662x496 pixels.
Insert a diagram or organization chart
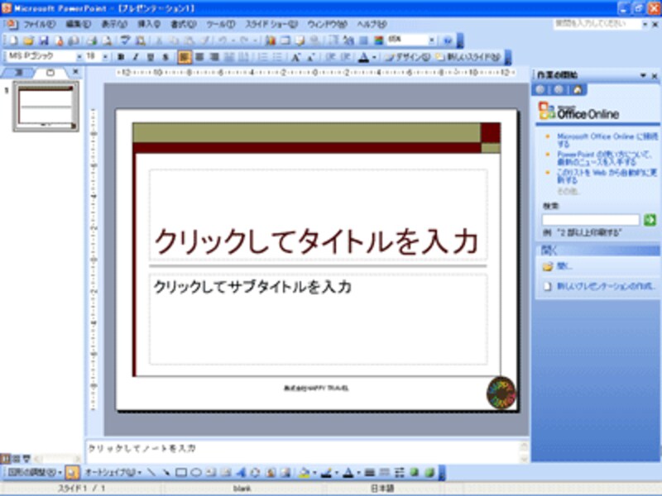coord(255,472)
